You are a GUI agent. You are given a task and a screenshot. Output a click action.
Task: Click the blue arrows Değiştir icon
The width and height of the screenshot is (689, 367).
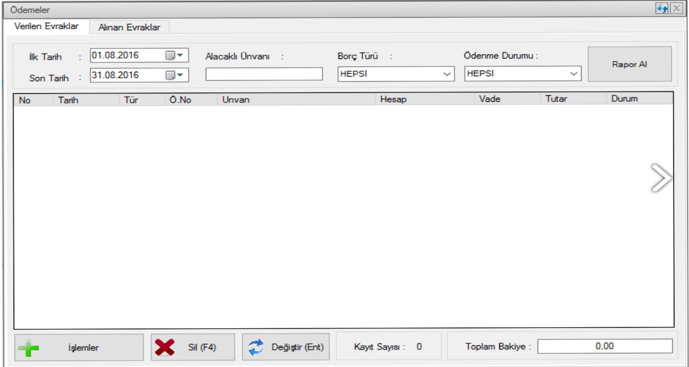tap(256, 347)
